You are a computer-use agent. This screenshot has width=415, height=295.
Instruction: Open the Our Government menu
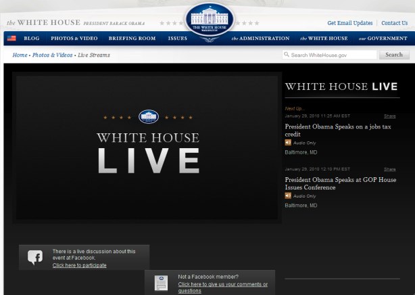coord(383,39)
